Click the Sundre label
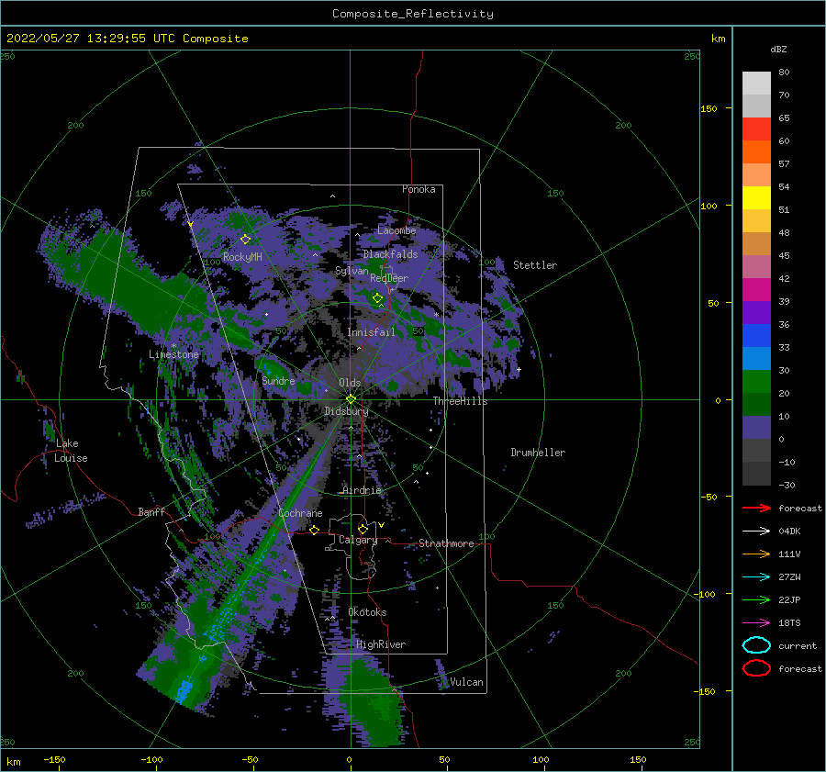This screenshot has height=772, width=826. coord(279,380)
